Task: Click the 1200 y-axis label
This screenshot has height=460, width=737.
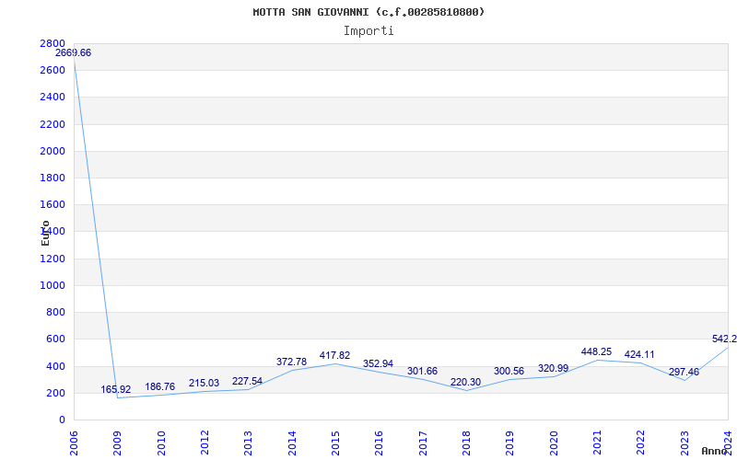Action: pos(53,259)
